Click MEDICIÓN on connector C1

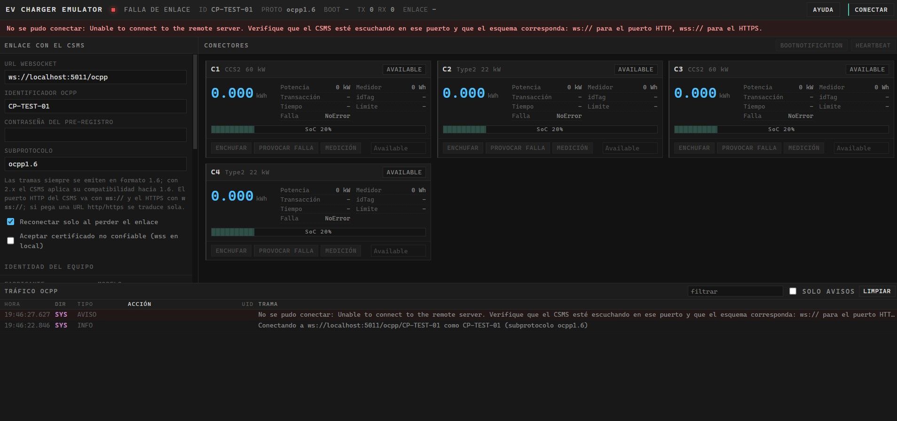click(x=341, y=148)
